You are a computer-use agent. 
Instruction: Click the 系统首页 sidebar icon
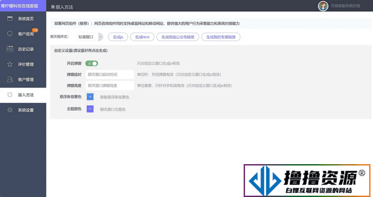point(10,18)
